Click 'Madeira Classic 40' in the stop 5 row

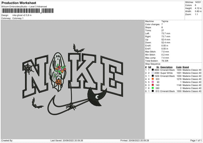pos(192,82)
